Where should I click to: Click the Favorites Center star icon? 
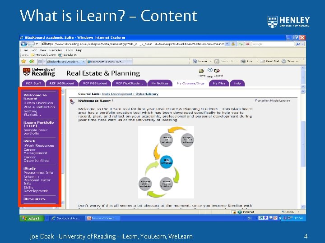23,61
